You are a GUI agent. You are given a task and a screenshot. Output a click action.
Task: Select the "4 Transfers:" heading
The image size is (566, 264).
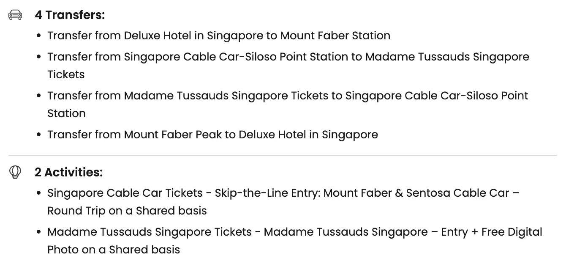pos(70,15)
